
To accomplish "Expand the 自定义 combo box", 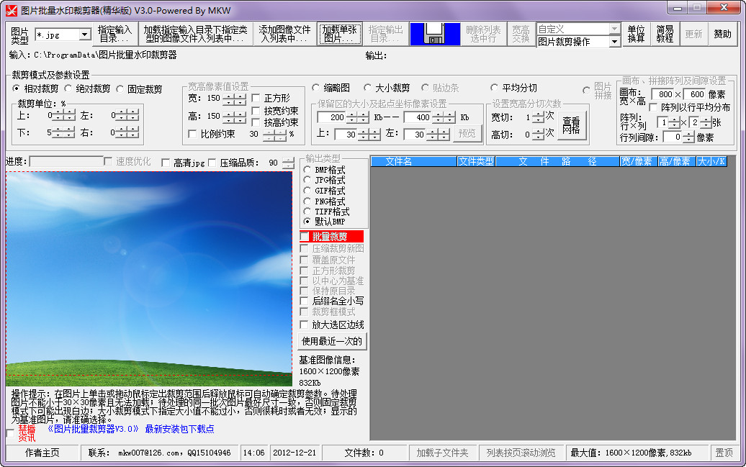I will (614, 29).
